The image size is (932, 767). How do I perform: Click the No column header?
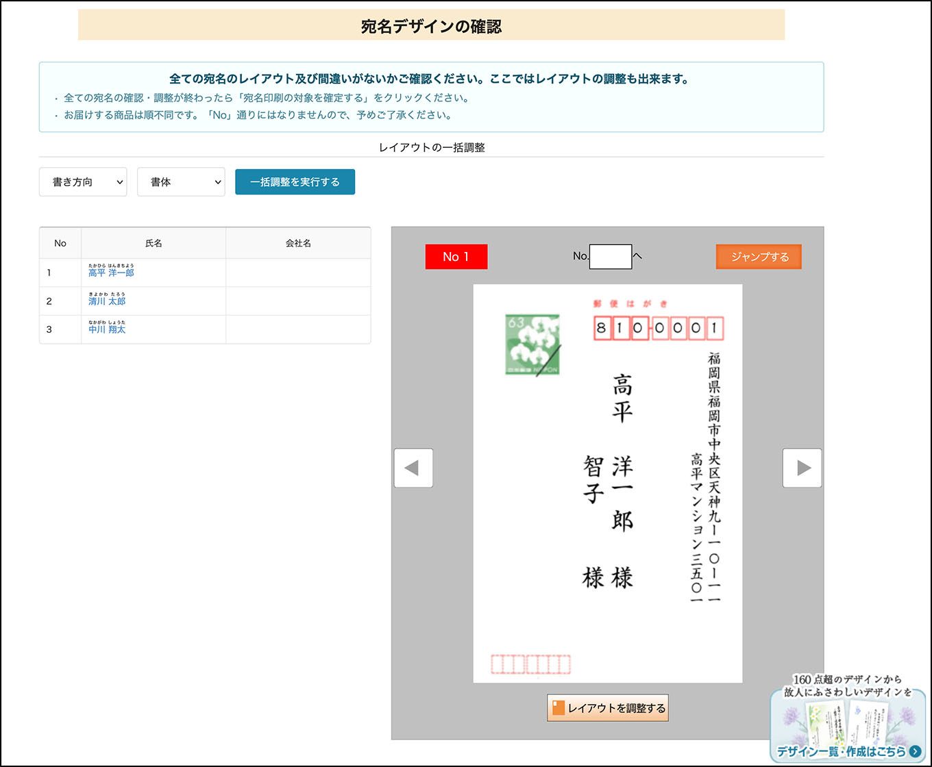pos(60,243)
